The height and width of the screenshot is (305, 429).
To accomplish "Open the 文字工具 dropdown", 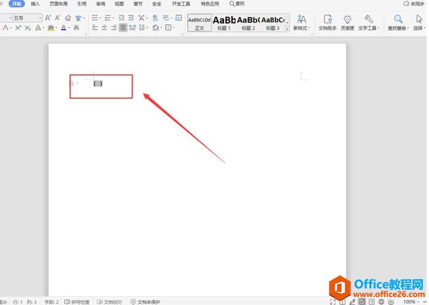I will tap(368, 23).
